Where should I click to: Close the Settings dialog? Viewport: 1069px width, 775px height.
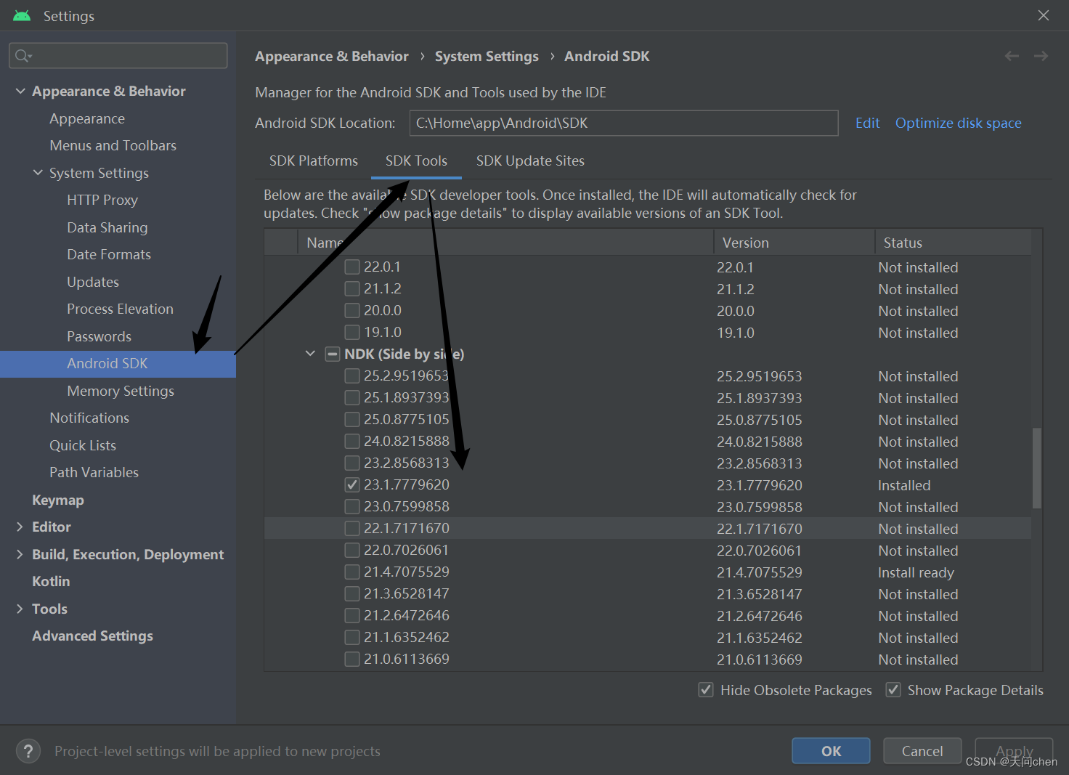[1044, 15]
